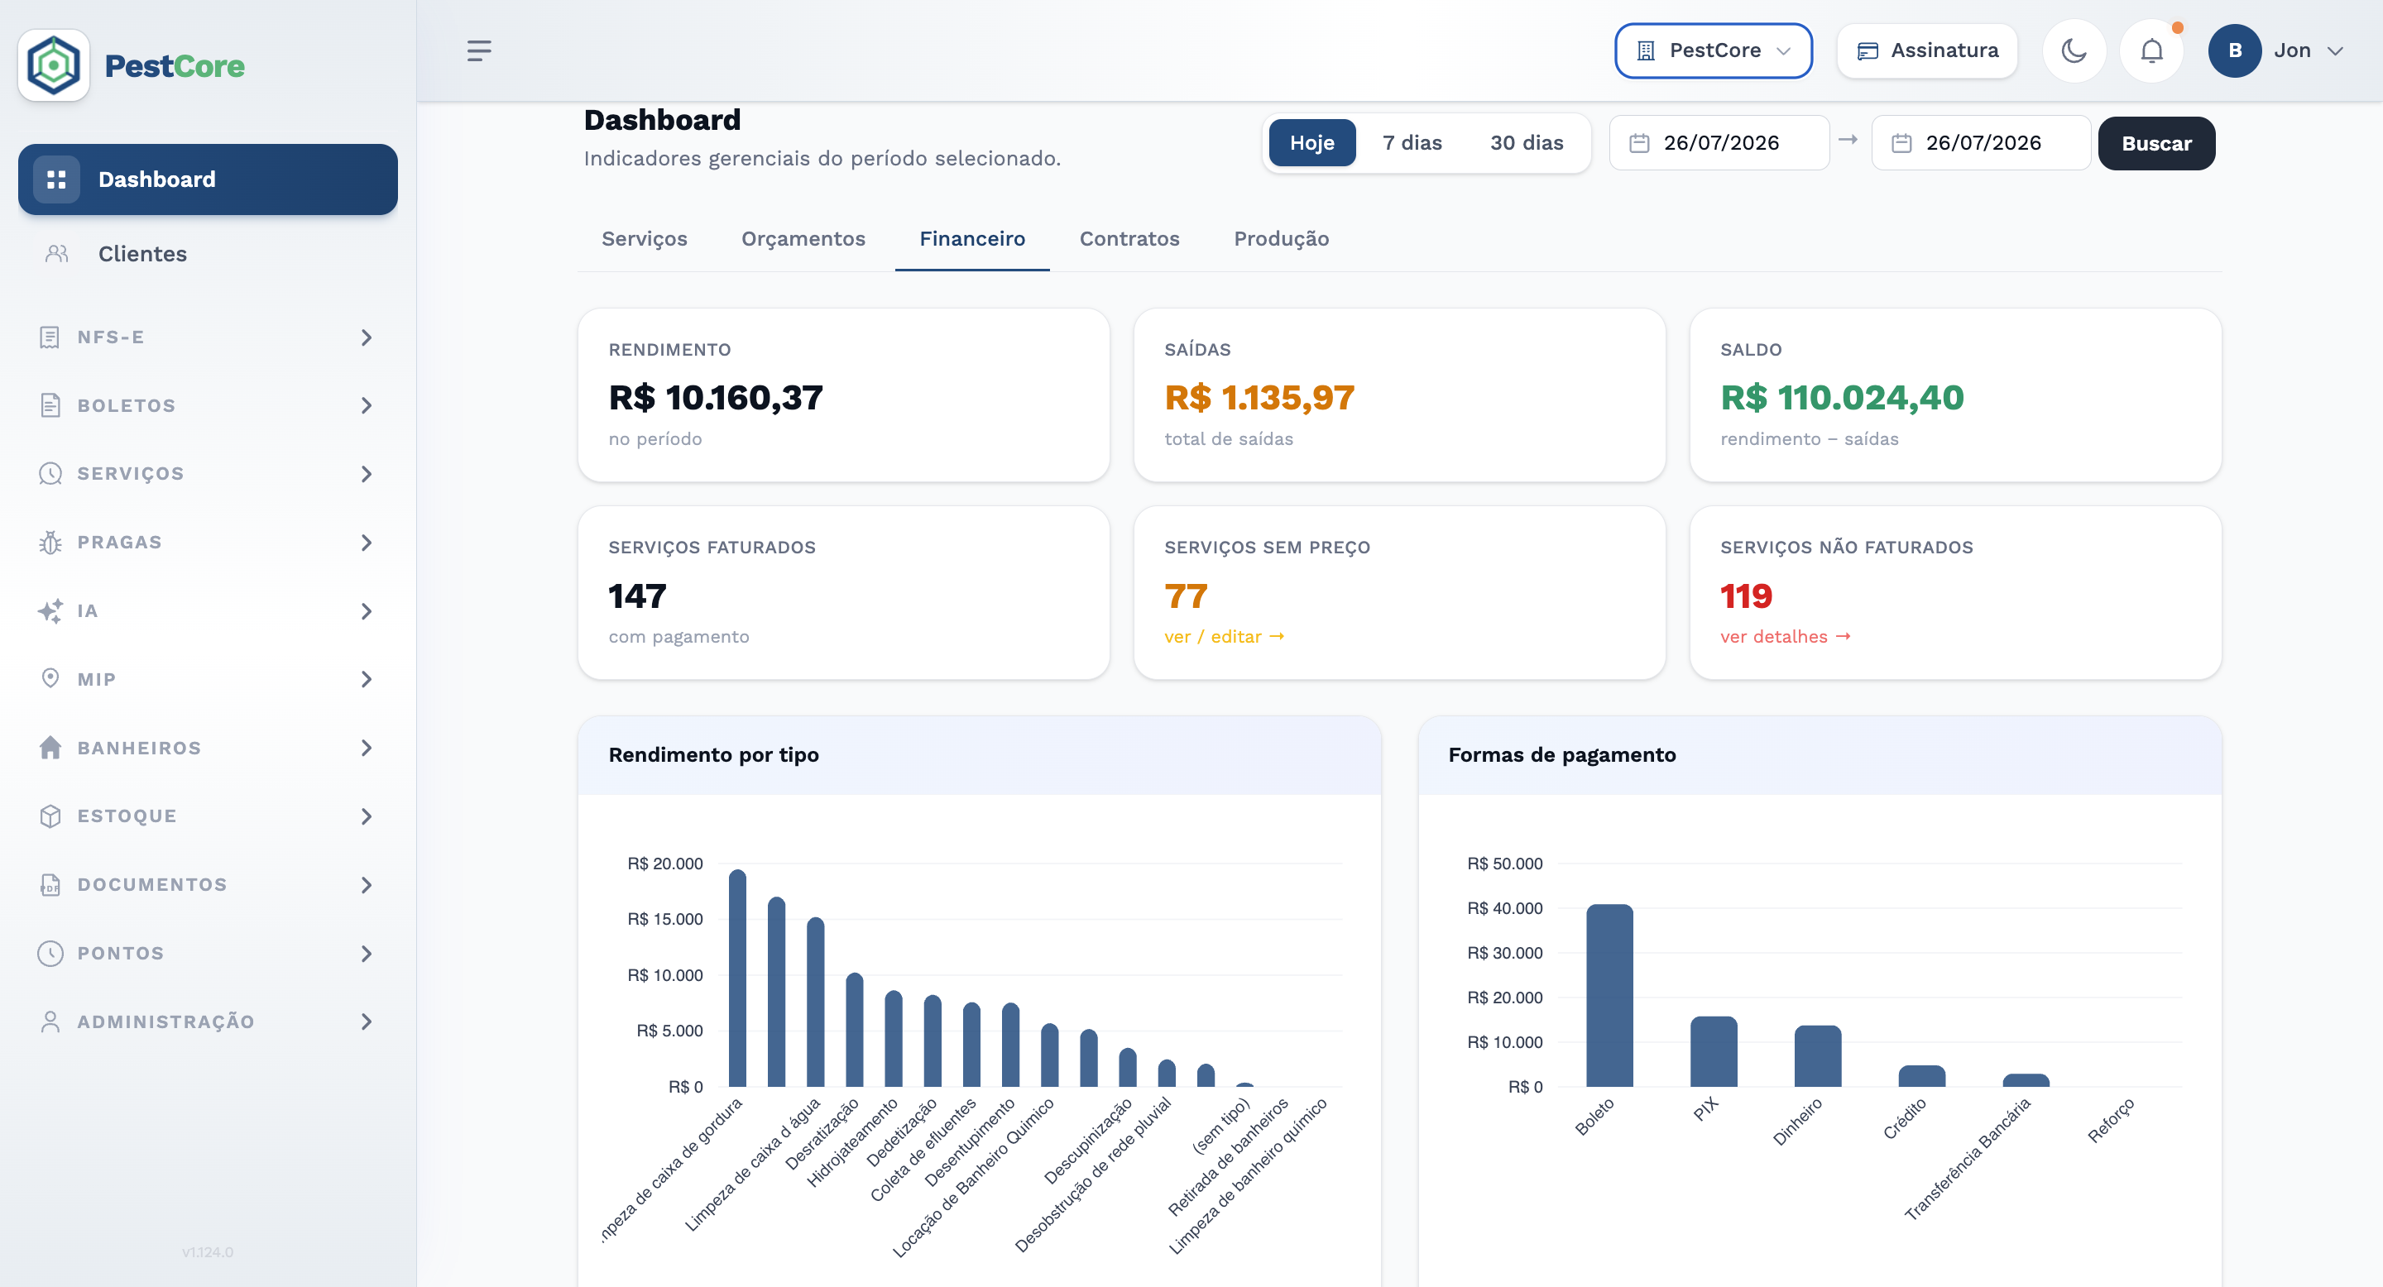Open the Jon user menu chevron
Image resolution: width=2383 pixels, height=1287 pixels.
tap(2335, 50)
